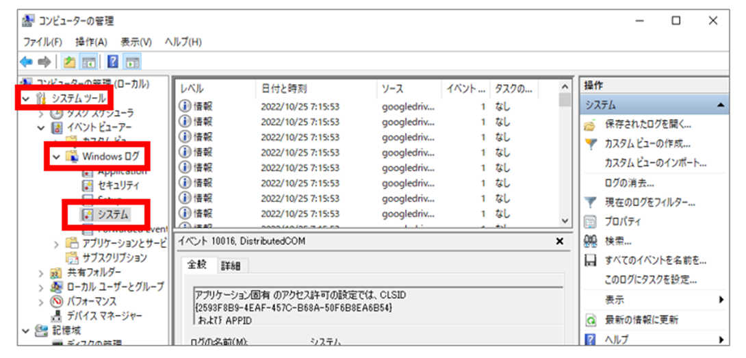Viewport: 746px width, 358px height.
Task: Click the Back arrow toolbar icon
Action: [27, 62]
